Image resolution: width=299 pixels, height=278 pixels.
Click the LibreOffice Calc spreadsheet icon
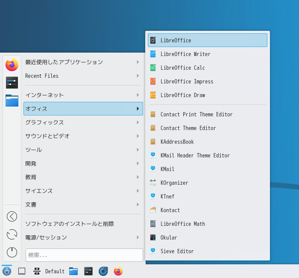click(x=153, y=68)
